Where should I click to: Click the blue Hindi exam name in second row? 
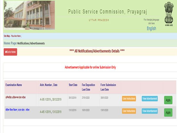17,110
